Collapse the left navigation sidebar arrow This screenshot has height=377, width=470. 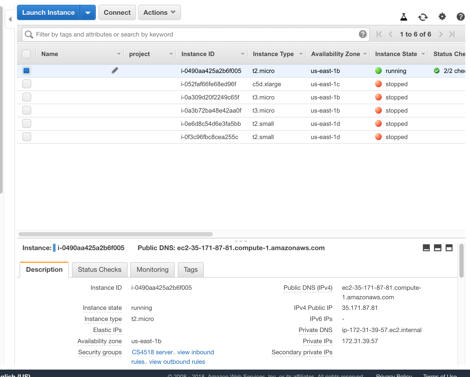(10, 19)
